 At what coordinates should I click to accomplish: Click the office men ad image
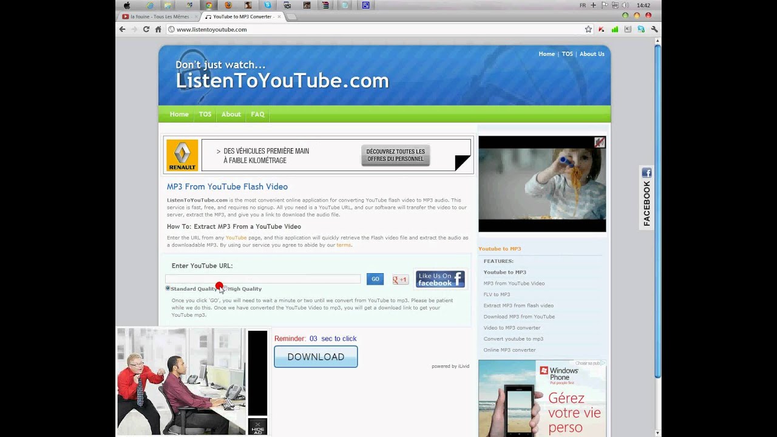182,382
